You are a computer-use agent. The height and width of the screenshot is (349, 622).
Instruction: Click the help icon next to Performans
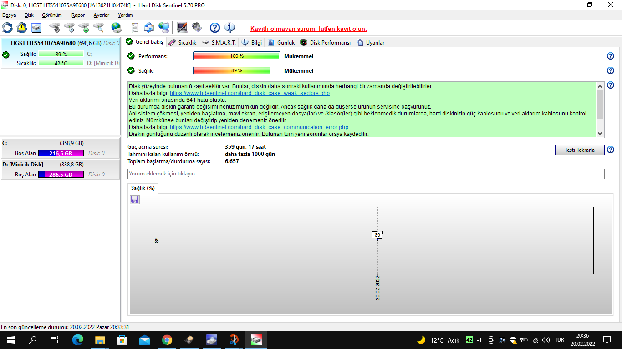(611, 56)
